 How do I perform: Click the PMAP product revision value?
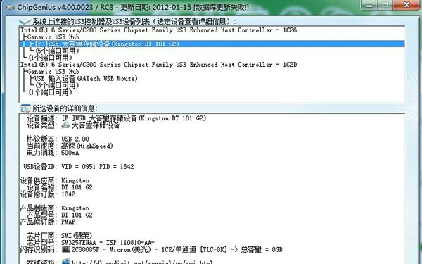tap(68, 222)
